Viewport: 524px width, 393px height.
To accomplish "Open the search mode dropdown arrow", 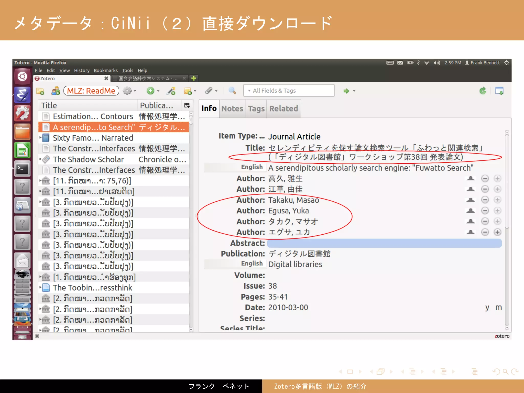I will (x=249, y=91).
